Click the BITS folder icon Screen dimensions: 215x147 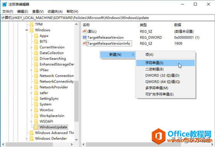[x=36, y=42]
